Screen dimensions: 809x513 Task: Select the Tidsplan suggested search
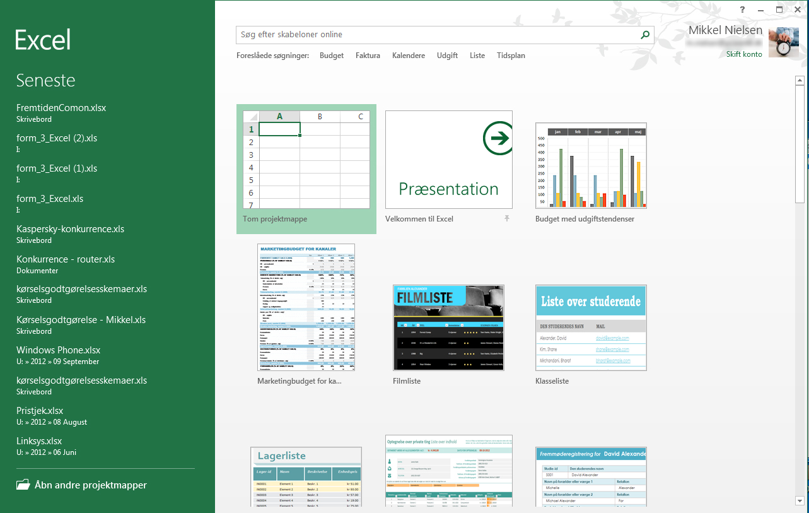[511, 56]
